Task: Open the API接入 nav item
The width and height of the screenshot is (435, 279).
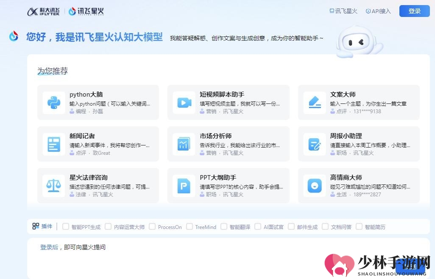Action: pyautogui.click(x=378, y=11)
